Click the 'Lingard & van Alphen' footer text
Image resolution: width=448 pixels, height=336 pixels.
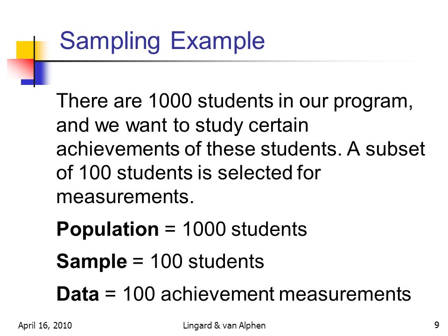[224, 325]
